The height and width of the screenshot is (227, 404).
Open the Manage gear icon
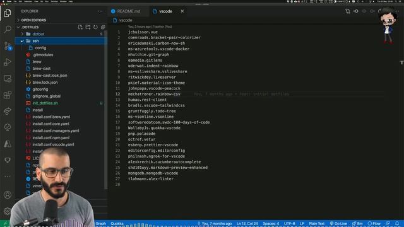8,211
